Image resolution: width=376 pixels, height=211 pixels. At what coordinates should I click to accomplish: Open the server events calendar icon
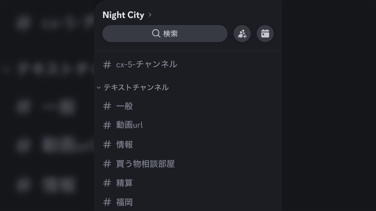(265, 33)
